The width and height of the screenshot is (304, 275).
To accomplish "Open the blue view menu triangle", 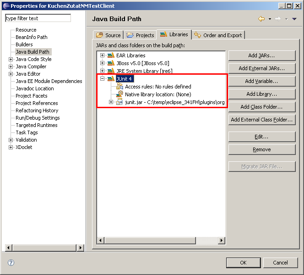I will pyautogui.click(x=294, y=19).
